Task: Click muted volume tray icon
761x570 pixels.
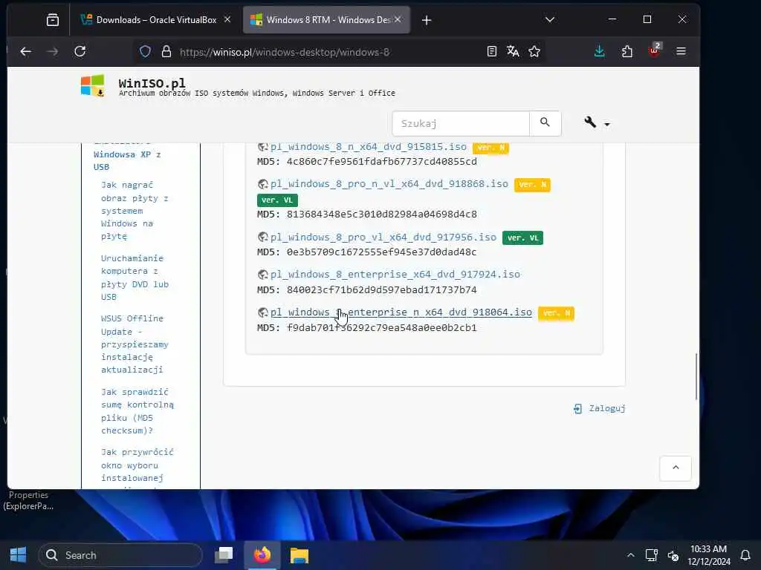Action: (x=673, y=555)
